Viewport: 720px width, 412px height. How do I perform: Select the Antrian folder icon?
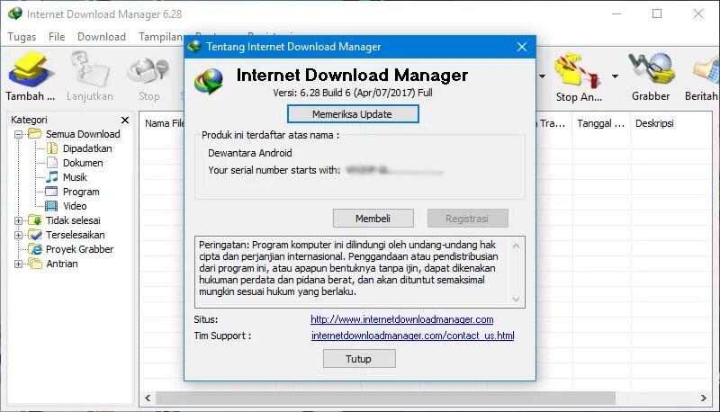tap(35, 264)
